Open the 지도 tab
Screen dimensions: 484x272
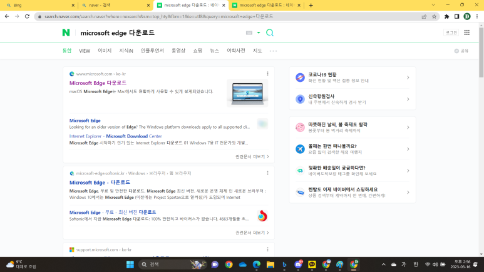point(257,51)
